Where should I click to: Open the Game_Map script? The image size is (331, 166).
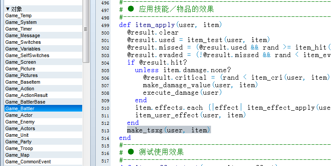click(43, 155)
